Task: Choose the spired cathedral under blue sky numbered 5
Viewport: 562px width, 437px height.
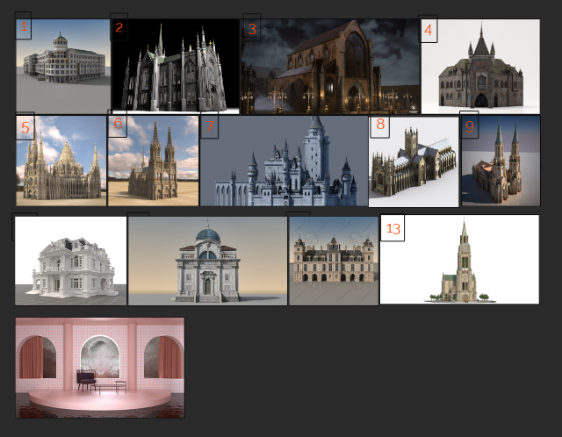Action: (x=61, y=161)
